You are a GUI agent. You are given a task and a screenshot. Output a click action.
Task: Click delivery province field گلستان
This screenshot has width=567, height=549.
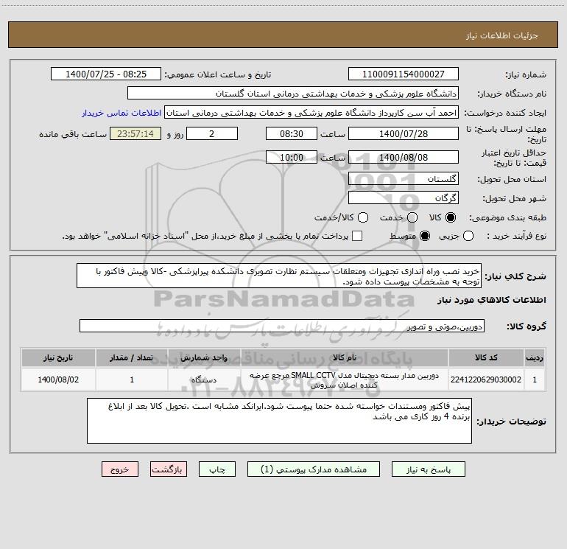pyautogui.click(x=404, y=178)
